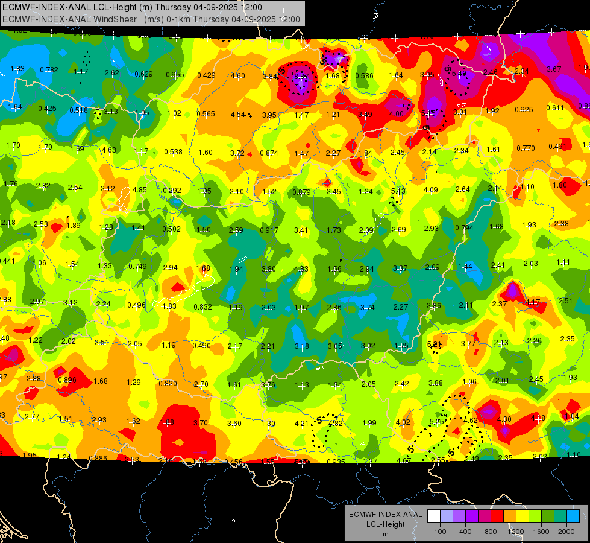Click the wind shear value 0.518
The image size is (590, 543).
78,110
